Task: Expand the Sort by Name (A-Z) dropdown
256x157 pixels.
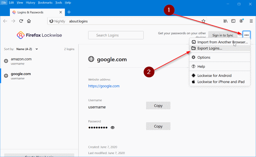Action: (27, 49)
